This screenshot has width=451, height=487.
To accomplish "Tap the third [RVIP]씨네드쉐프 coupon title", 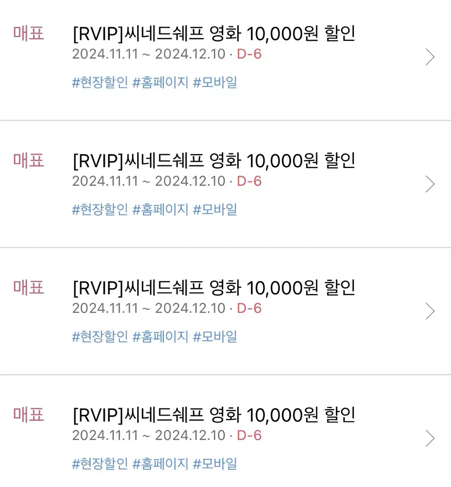I will 214,287.
